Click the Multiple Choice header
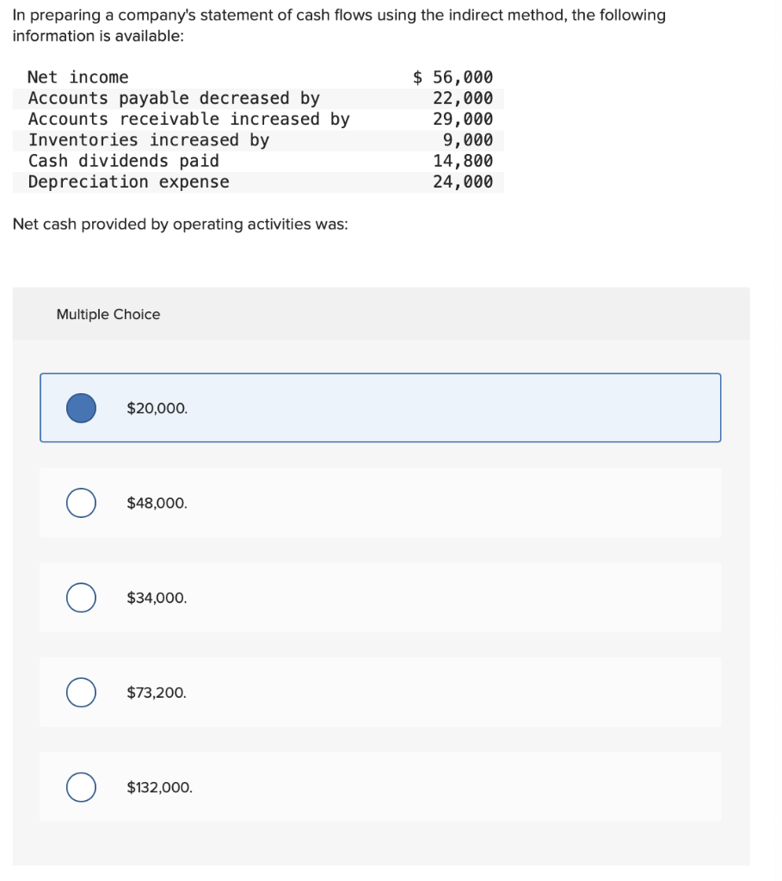 (x=108, y=314)
